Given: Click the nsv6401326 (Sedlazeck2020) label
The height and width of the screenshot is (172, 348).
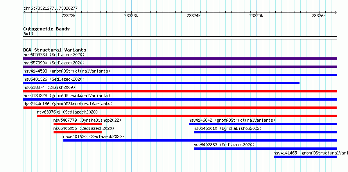Looking at the screenshot, I should point(54,79).
